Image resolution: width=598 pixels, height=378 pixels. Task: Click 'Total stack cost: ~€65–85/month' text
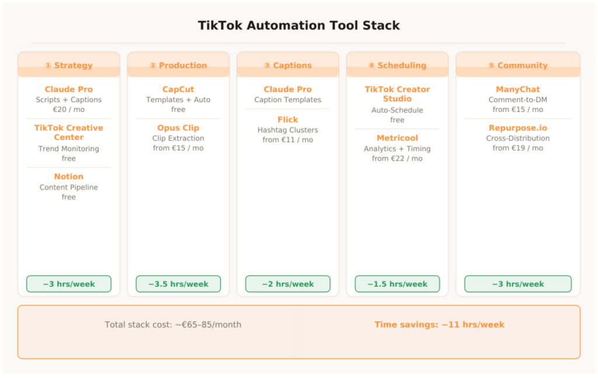173,325
